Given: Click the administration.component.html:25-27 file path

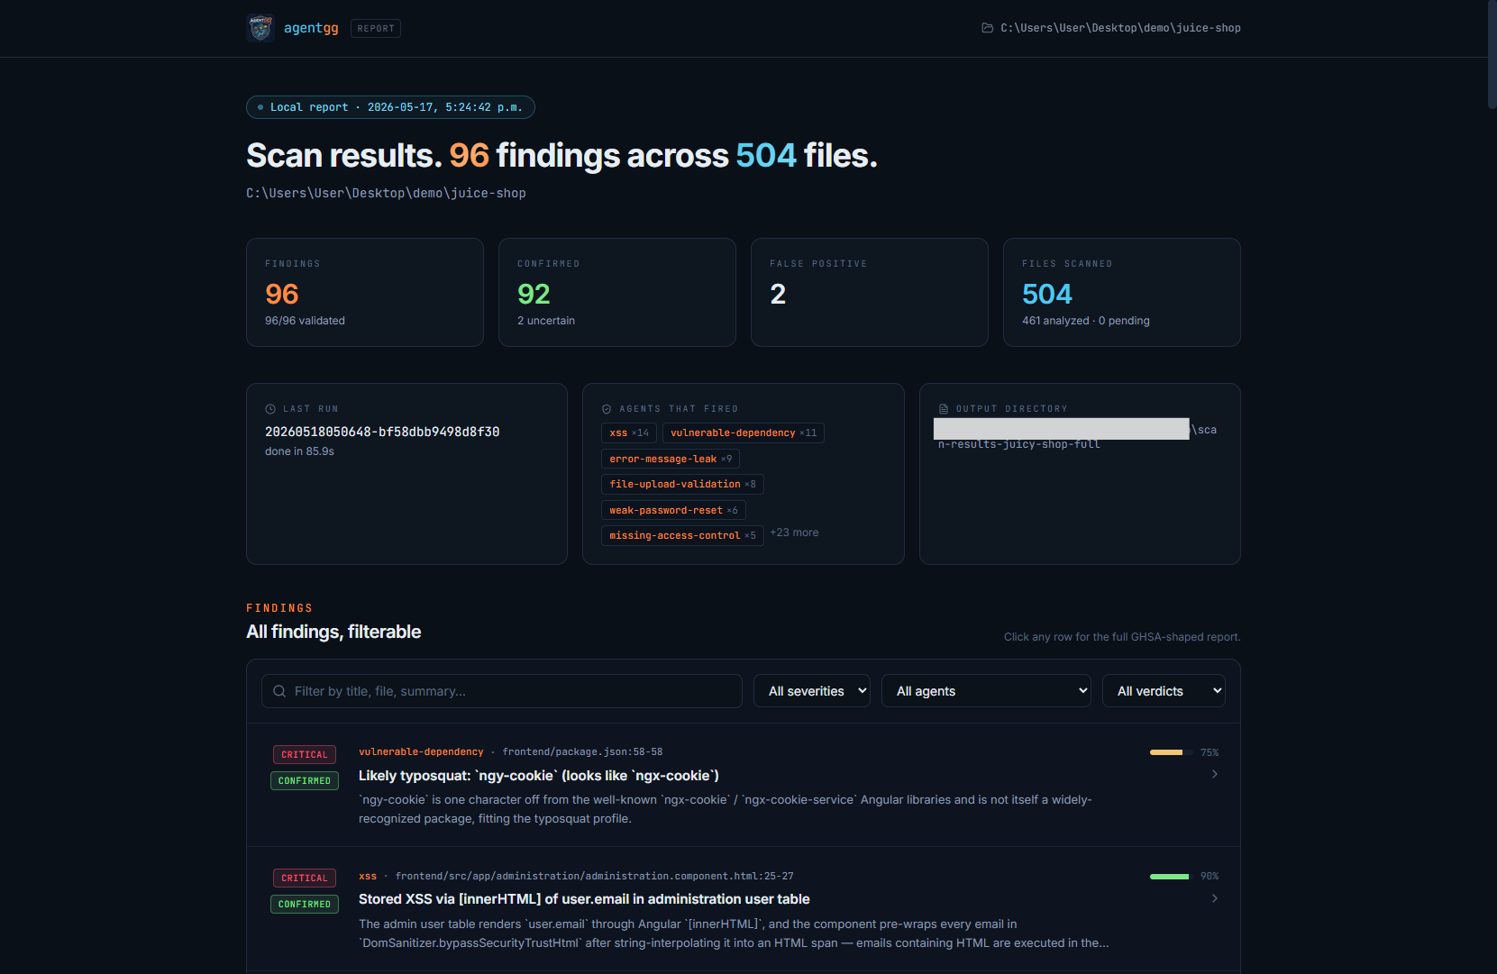Looking at the screenshot, I should pyautogui.click(x=595, y=877).
